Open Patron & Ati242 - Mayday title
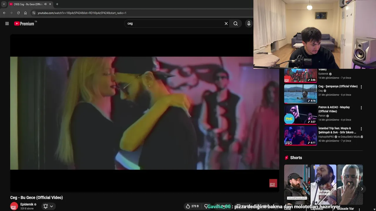 (334, 109)
